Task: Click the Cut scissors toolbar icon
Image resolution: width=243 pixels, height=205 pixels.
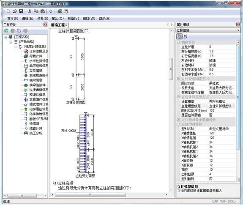Action: click(x=30, y=11)
